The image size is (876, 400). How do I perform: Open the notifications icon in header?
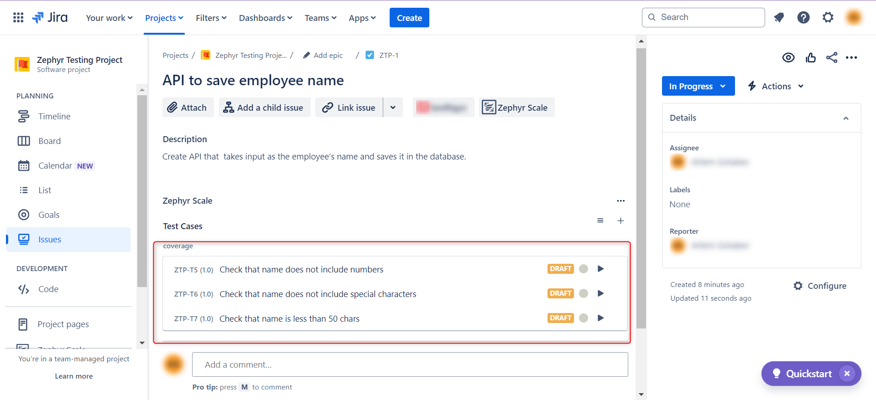pos(779,18)
